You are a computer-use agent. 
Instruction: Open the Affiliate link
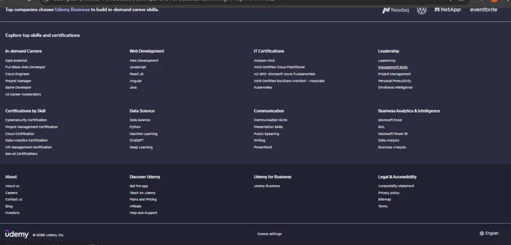pos(135,206)
